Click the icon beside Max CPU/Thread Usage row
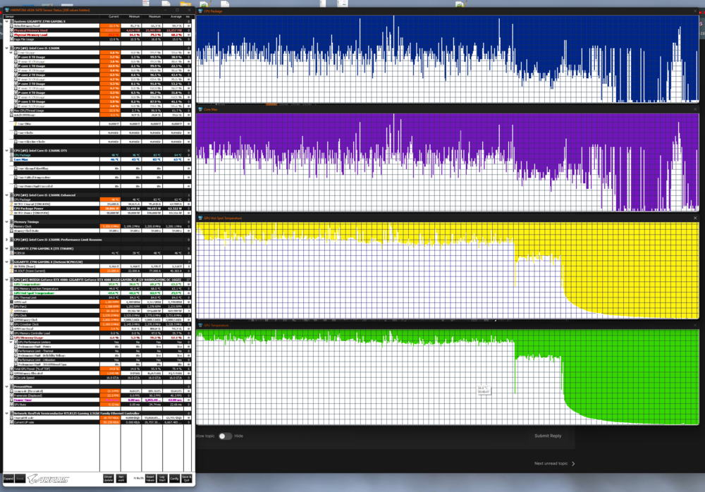Viewport: 705px width, 492px height. click(12, 111)
